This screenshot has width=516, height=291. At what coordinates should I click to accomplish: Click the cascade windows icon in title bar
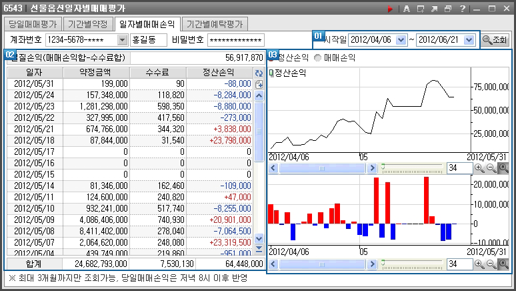(x=448, y=9)
